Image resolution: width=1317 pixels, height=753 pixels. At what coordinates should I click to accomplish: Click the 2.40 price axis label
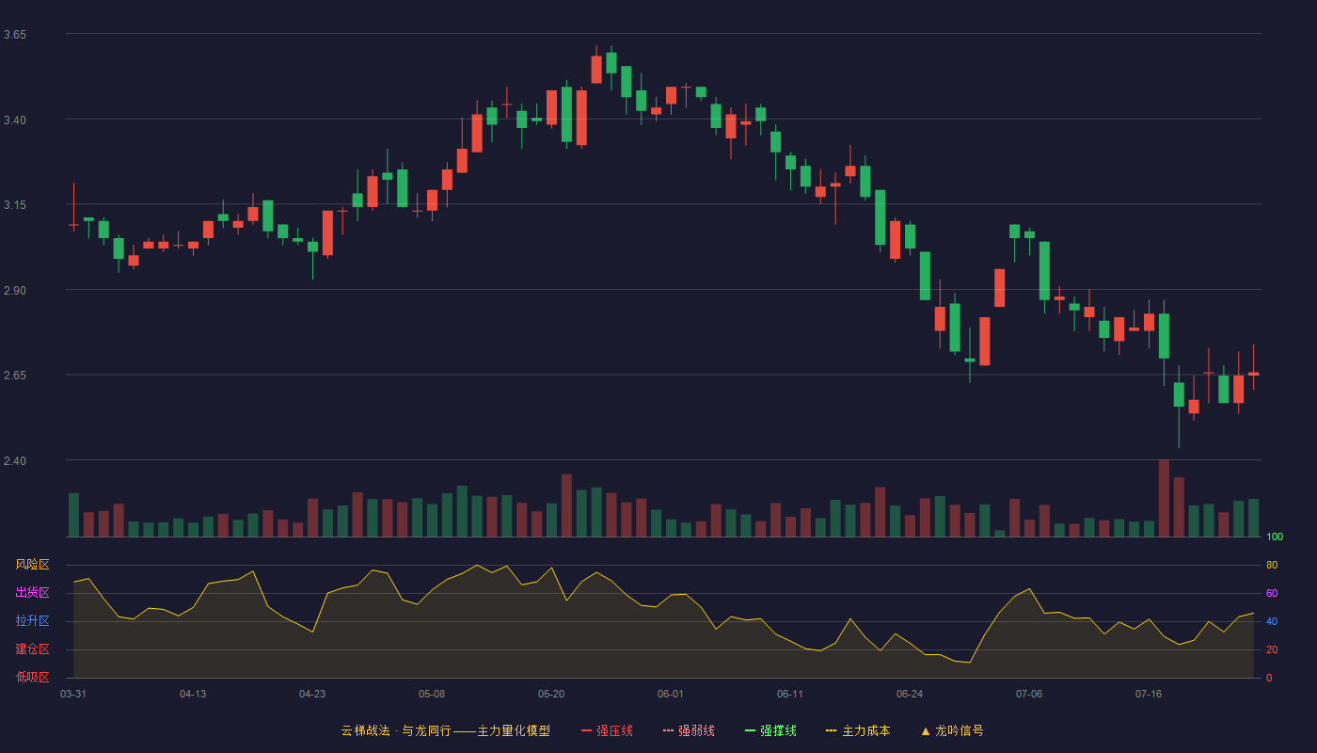click(15, 461)
